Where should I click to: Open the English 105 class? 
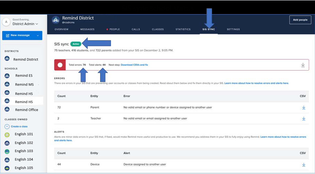click(x=24, y=168)
